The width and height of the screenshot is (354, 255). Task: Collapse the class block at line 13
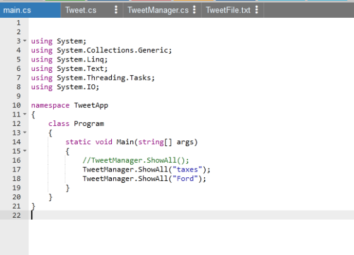point(25,132)
